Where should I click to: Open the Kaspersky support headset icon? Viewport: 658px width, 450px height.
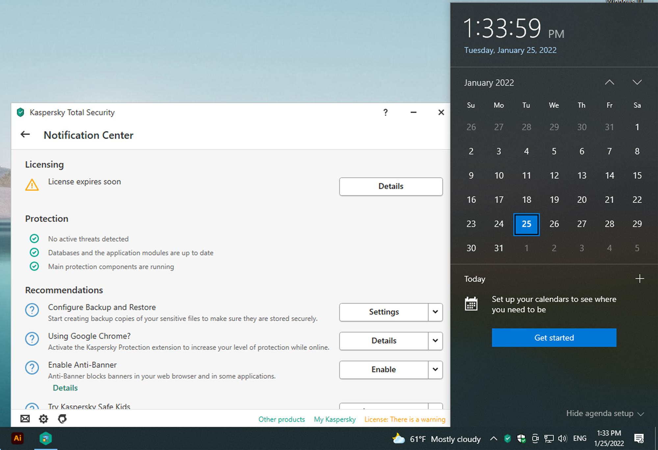click(62, 419)
